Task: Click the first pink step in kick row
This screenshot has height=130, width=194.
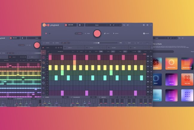Action: click(x=50, y=58)
